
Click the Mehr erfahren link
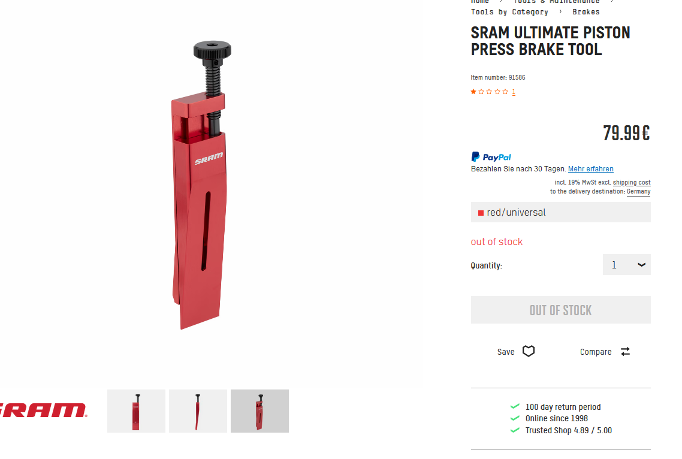(591, 169)
